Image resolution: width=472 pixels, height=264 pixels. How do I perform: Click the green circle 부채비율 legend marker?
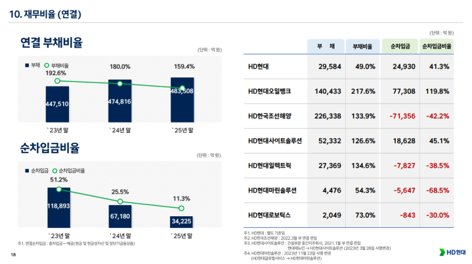(47, 65)
